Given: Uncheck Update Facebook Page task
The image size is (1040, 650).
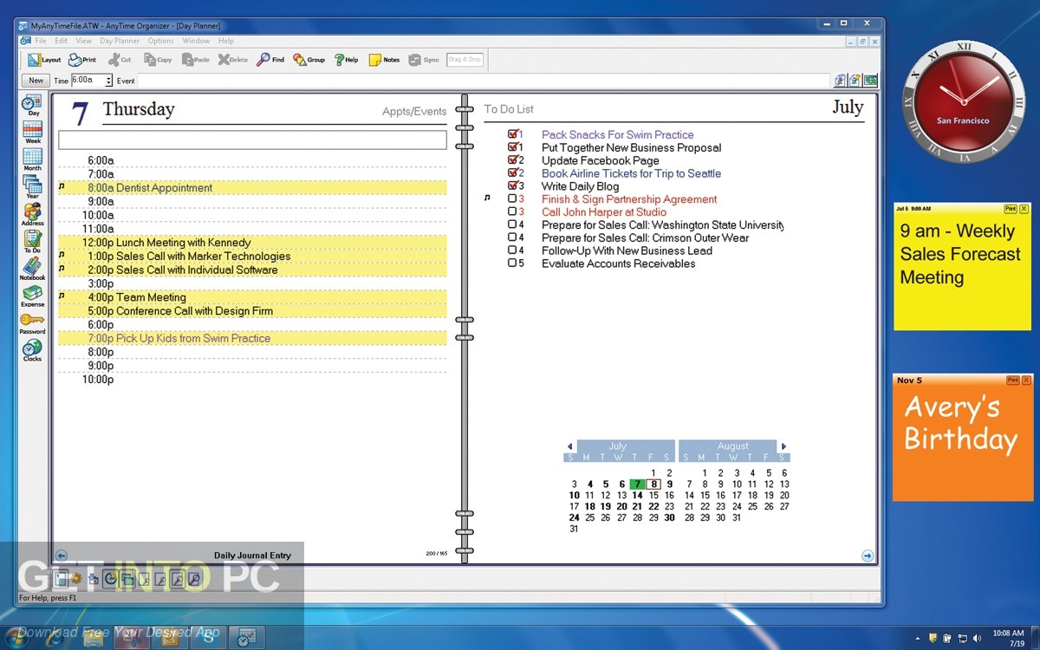Looking at the screenshot, I should pyautogui.click(x=512, y=160).
